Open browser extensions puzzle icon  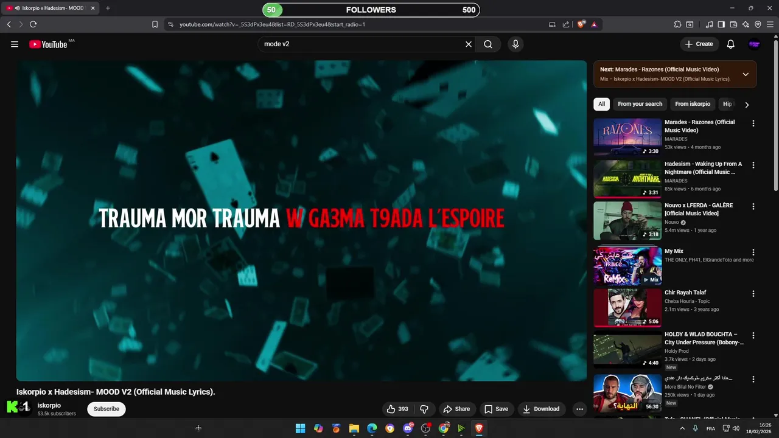click(677, 24)
